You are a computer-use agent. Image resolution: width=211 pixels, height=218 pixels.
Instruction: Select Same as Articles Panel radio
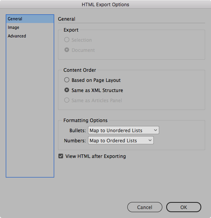coord(67,100)
